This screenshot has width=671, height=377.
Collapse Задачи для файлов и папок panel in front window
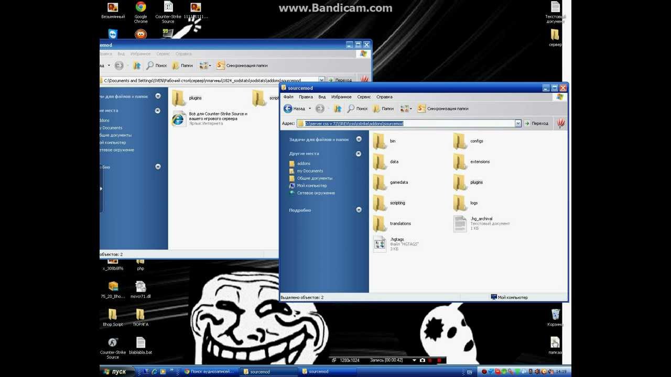click(x=359, y=139)
